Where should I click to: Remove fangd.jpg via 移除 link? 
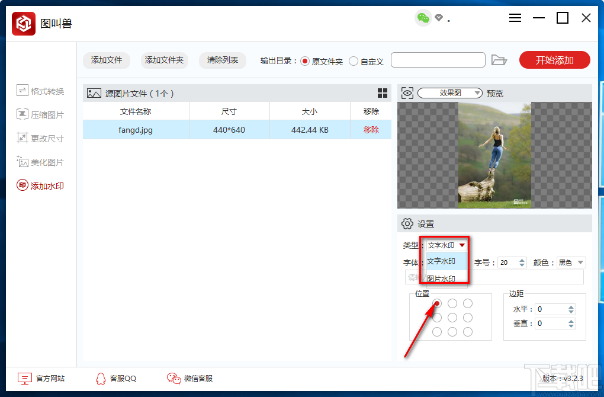371,130
